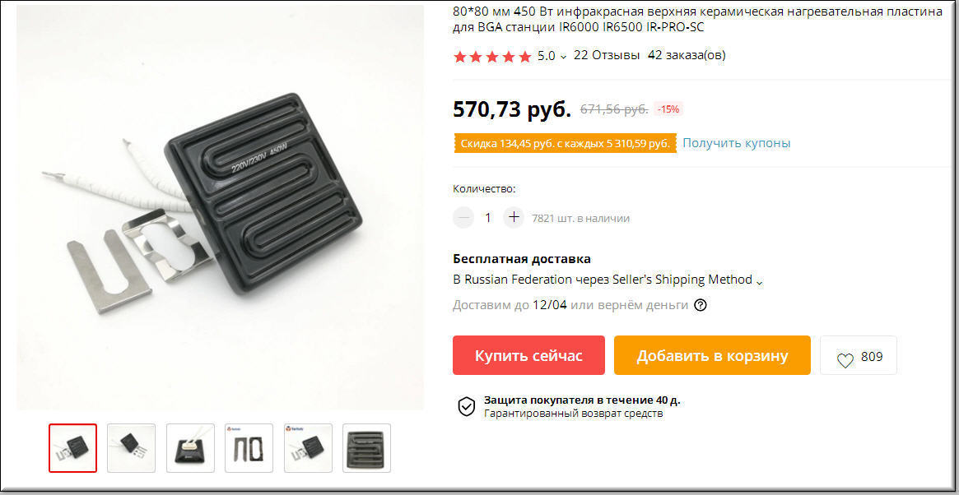This screenshot has width=959, height=495.
Task: Increase quantity with plus button
Action: (x=514, y=217)
